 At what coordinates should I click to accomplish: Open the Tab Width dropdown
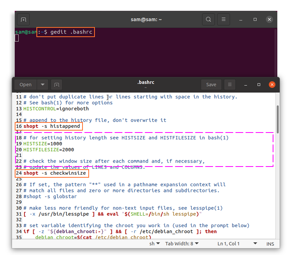click(x=182, y=243)
